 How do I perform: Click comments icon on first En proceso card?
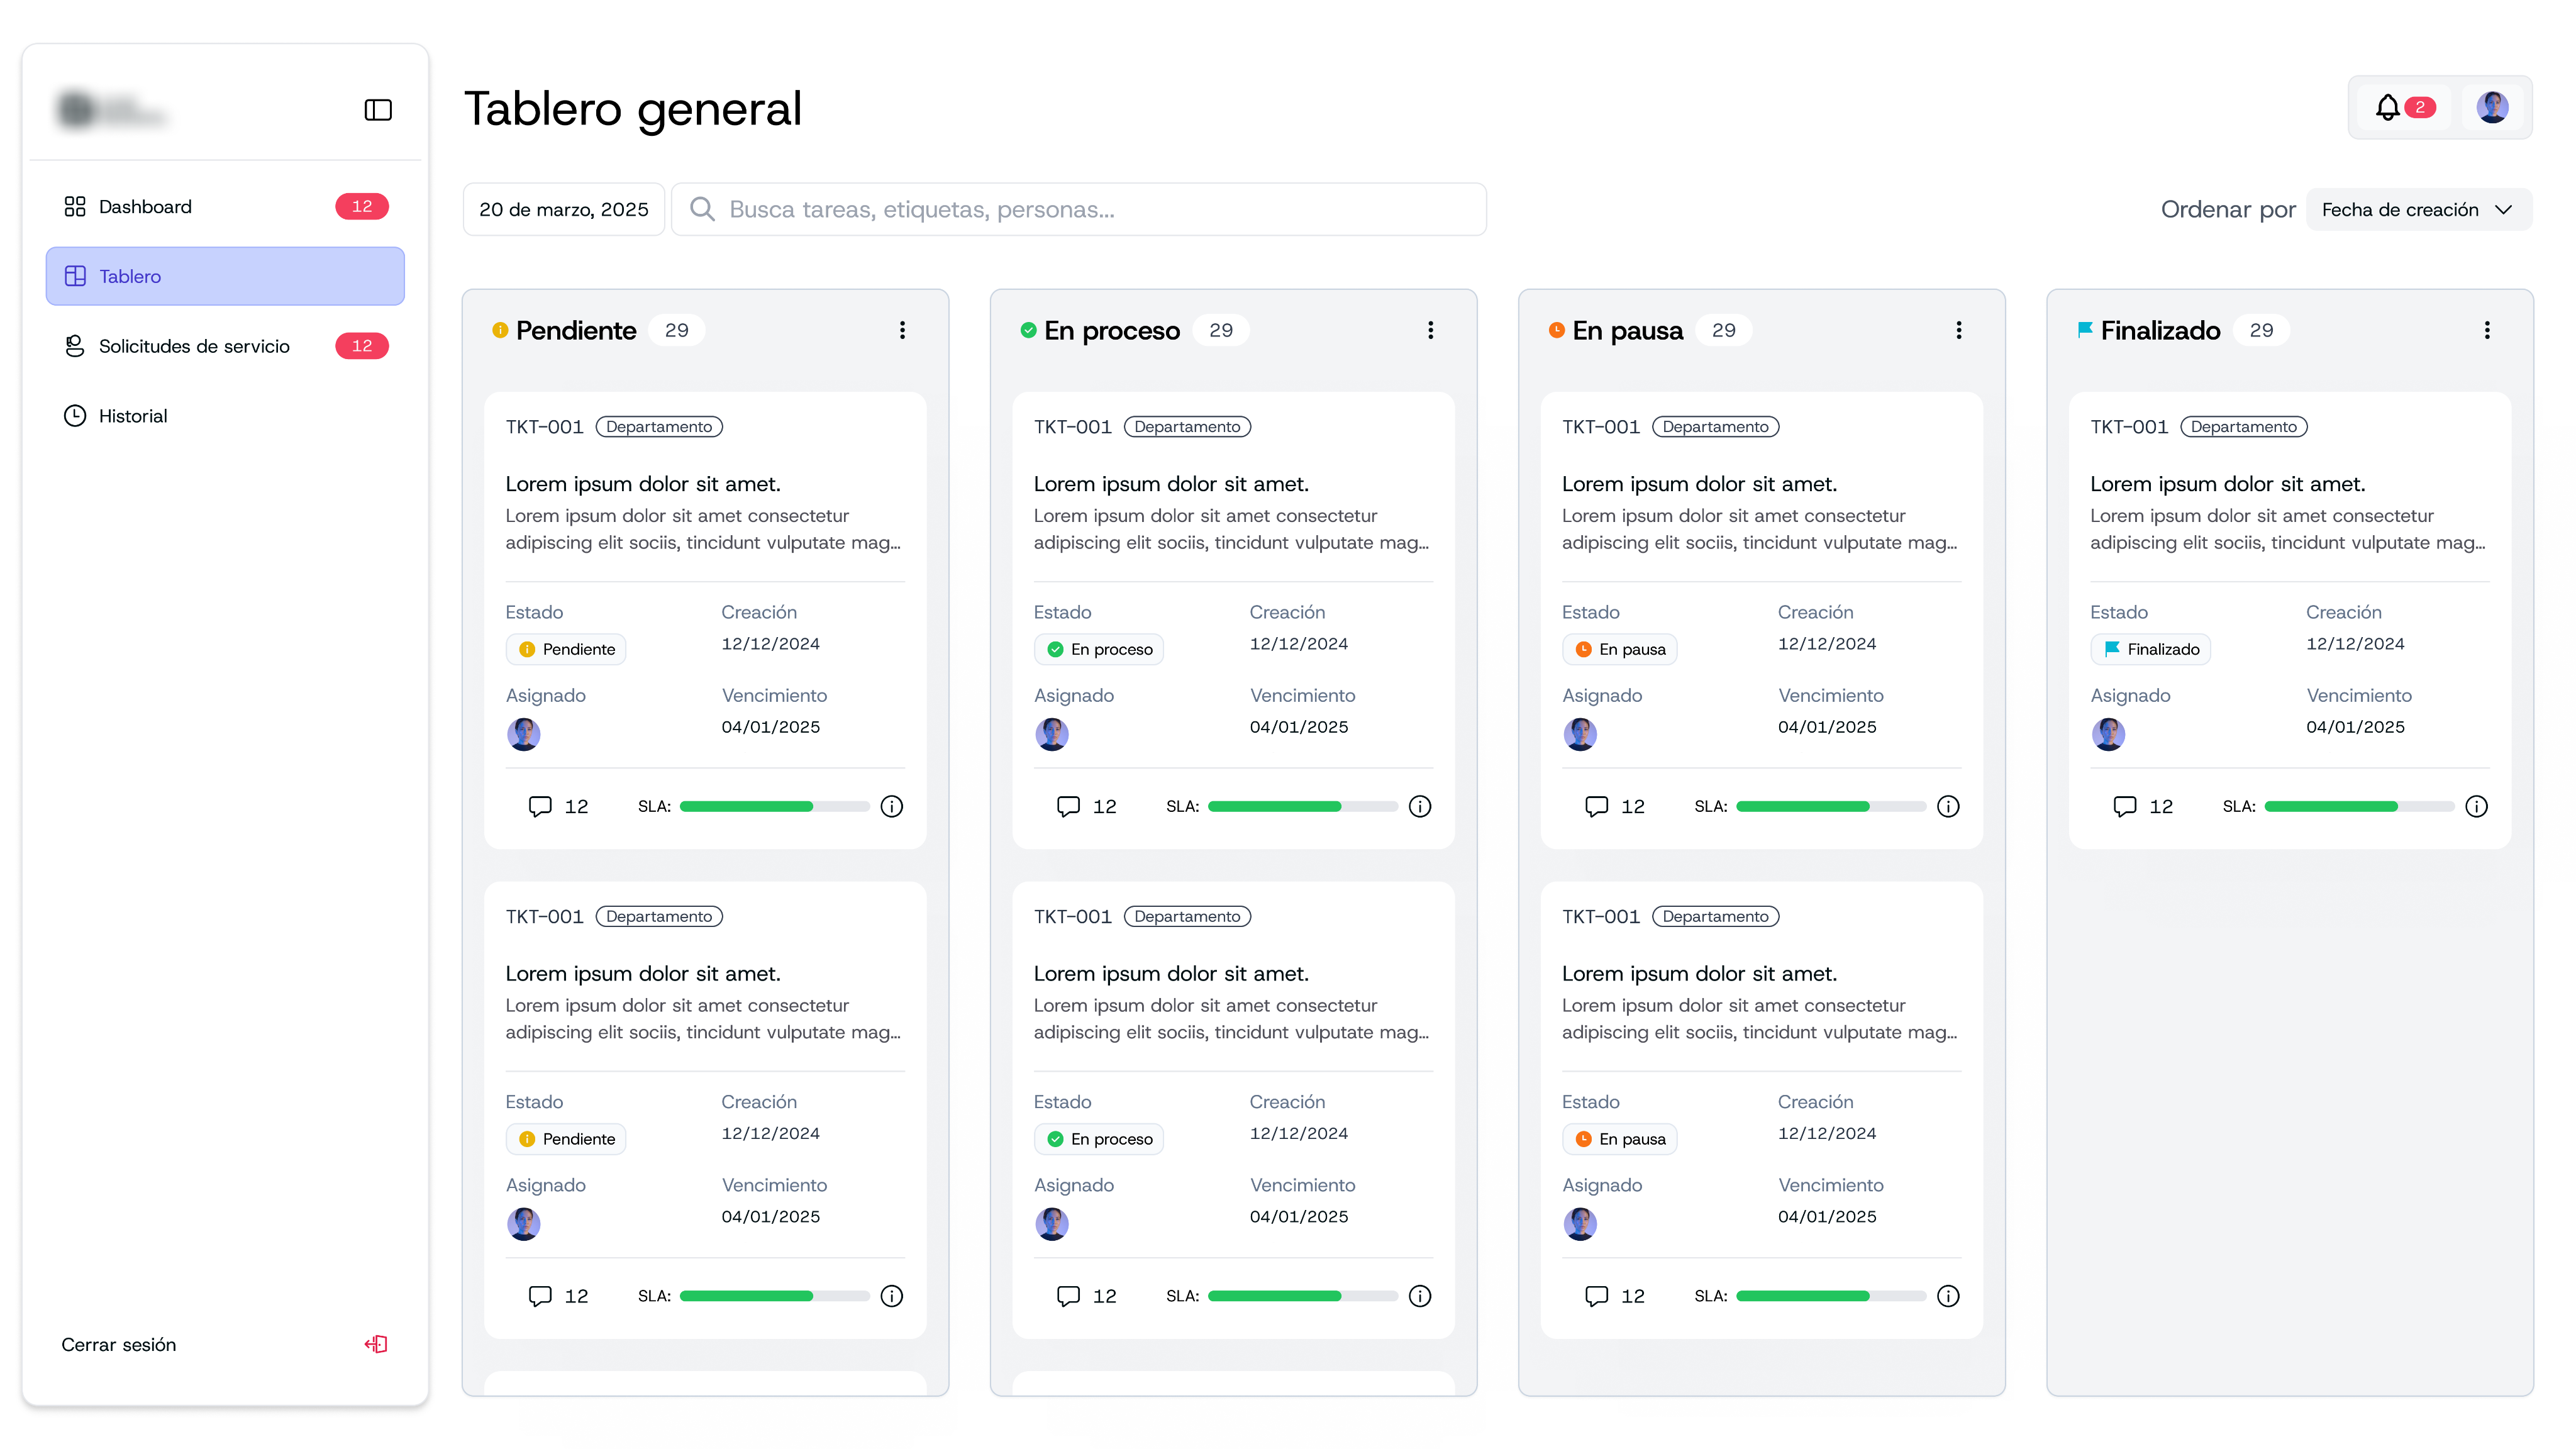(x=1068, y=806)
